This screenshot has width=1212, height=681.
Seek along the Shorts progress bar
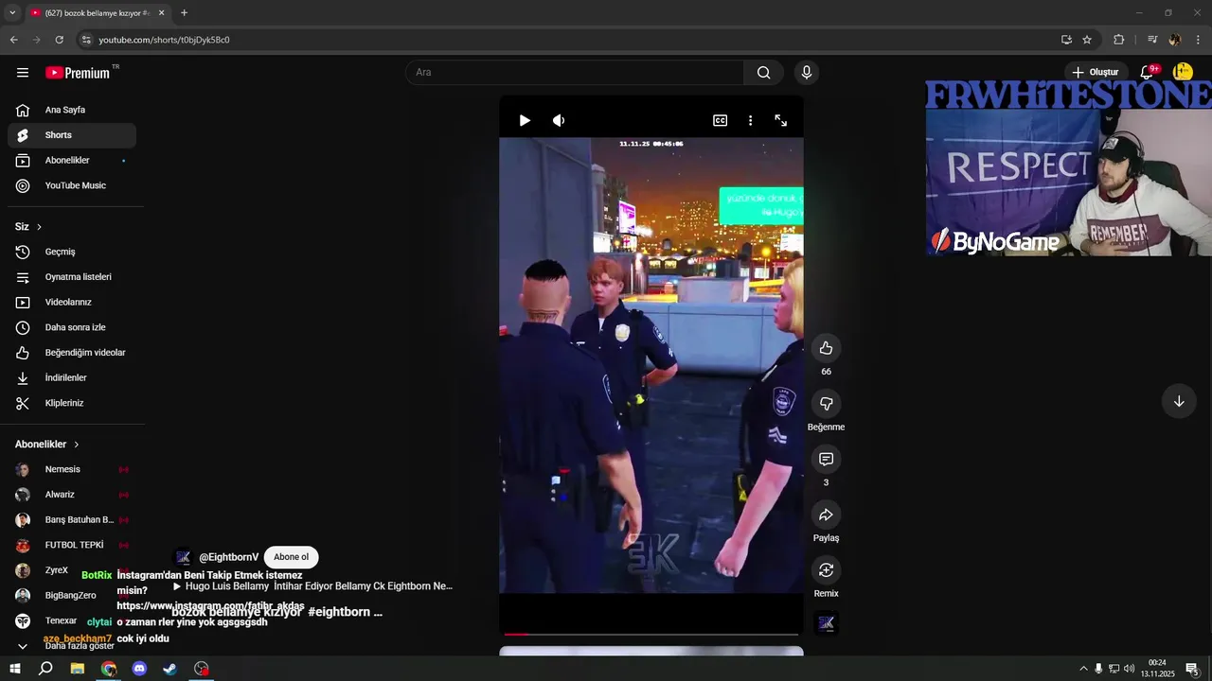[x=651, y=634]
